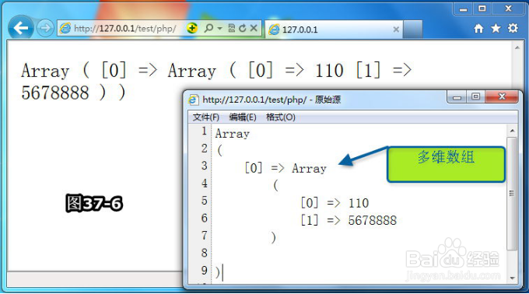Click the source window vertical scrollbar thumb

(512, 194)
